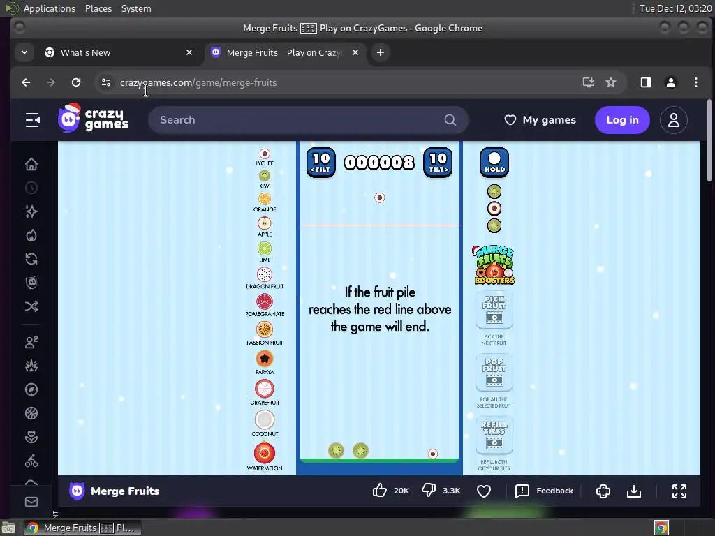Open Basketball category icon in sidebar
Screen dimensions: 715x536
click(x=31, y=413)
